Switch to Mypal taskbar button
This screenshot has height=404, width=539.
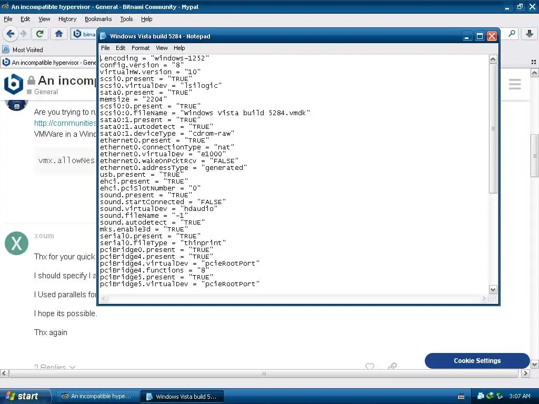coord(97,396)
